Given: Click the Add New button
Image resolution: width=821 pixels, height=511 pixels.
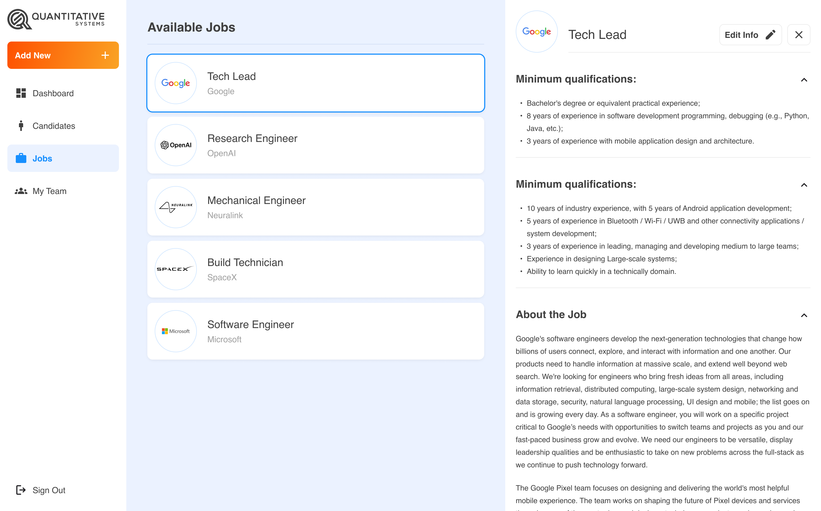Looking at the screenshot, I should pos(63,55).
